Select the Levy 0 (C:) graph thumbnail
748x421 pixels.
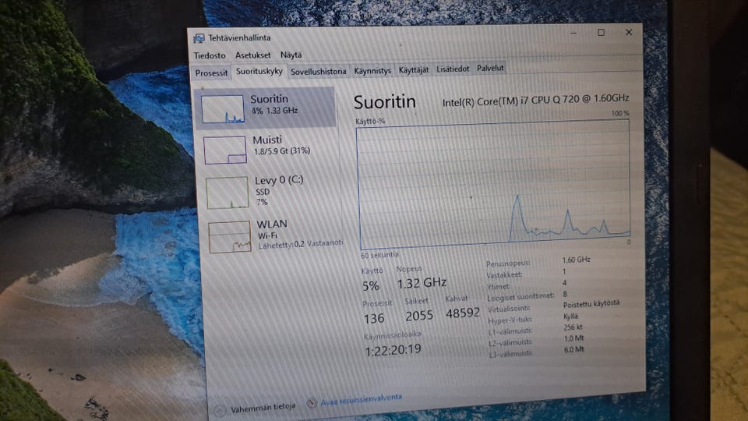click(228, 193)
